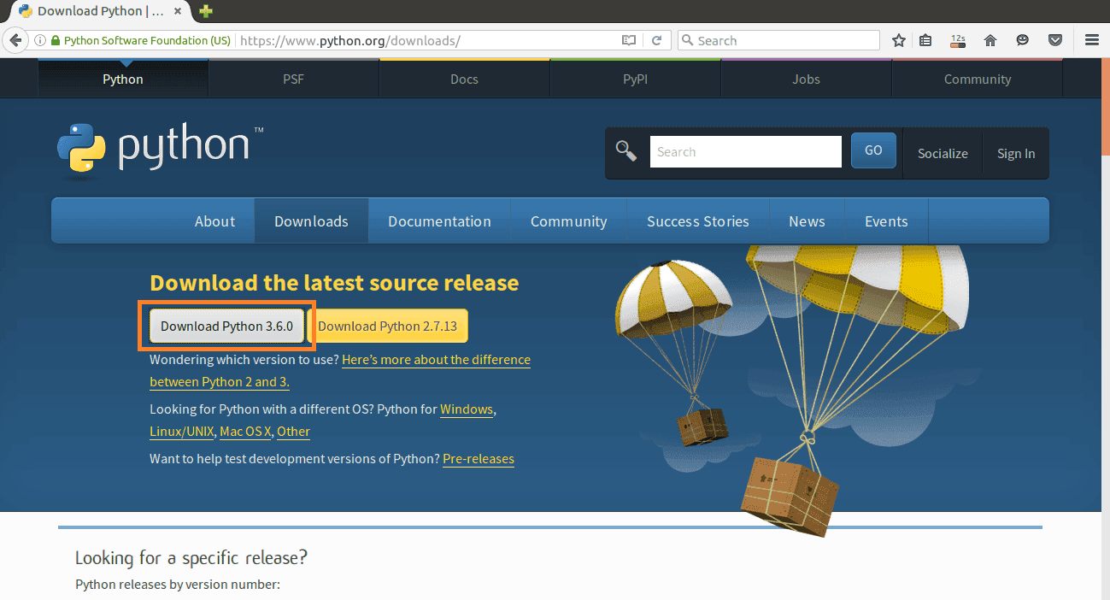Follow the Mac OS X download link
1110x600 pixels.
[x=245, y=432]
